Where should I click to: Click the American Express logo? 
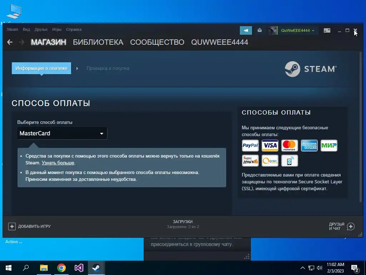[309, 145]
